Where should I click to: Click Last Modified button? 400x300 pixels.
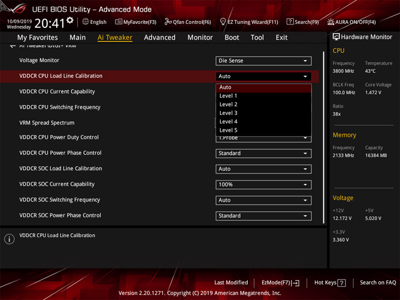click(231, 283)
